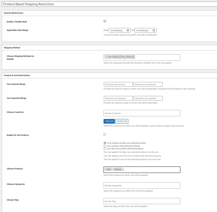Focus the Till date input

(146, 30)
